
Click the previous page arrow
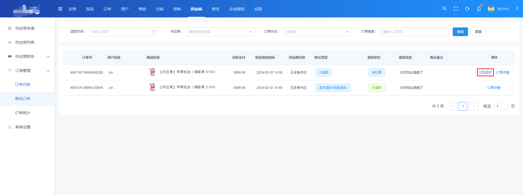[x=452, y=106]
